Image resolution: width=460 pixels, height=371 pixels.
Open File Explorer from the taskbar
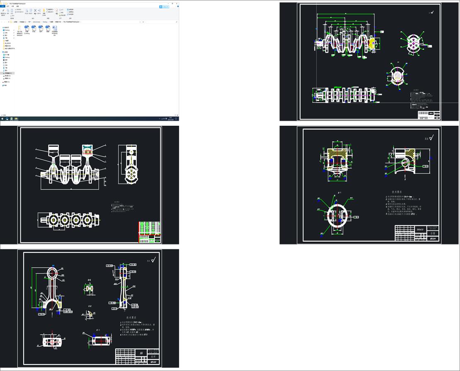point(16,118)
